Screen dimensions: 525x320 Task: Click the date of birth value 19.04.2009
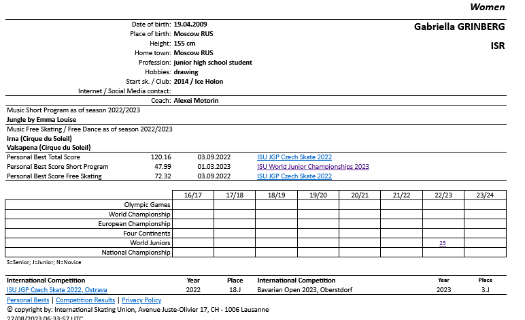pyautogui.click(x=190, y=24)
